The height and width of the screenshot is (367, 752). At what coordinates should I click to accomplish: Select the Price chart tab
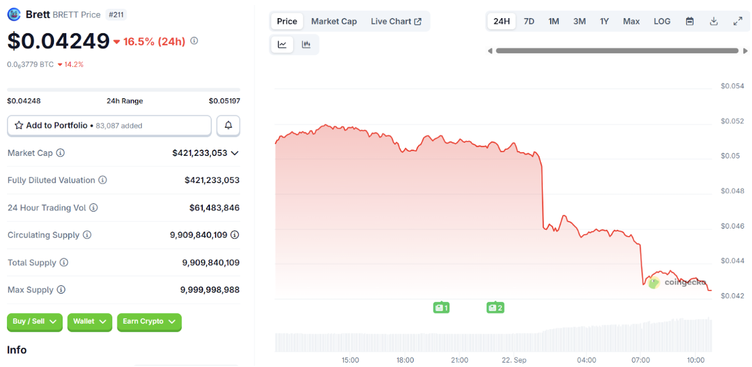(x=287, y=21)
